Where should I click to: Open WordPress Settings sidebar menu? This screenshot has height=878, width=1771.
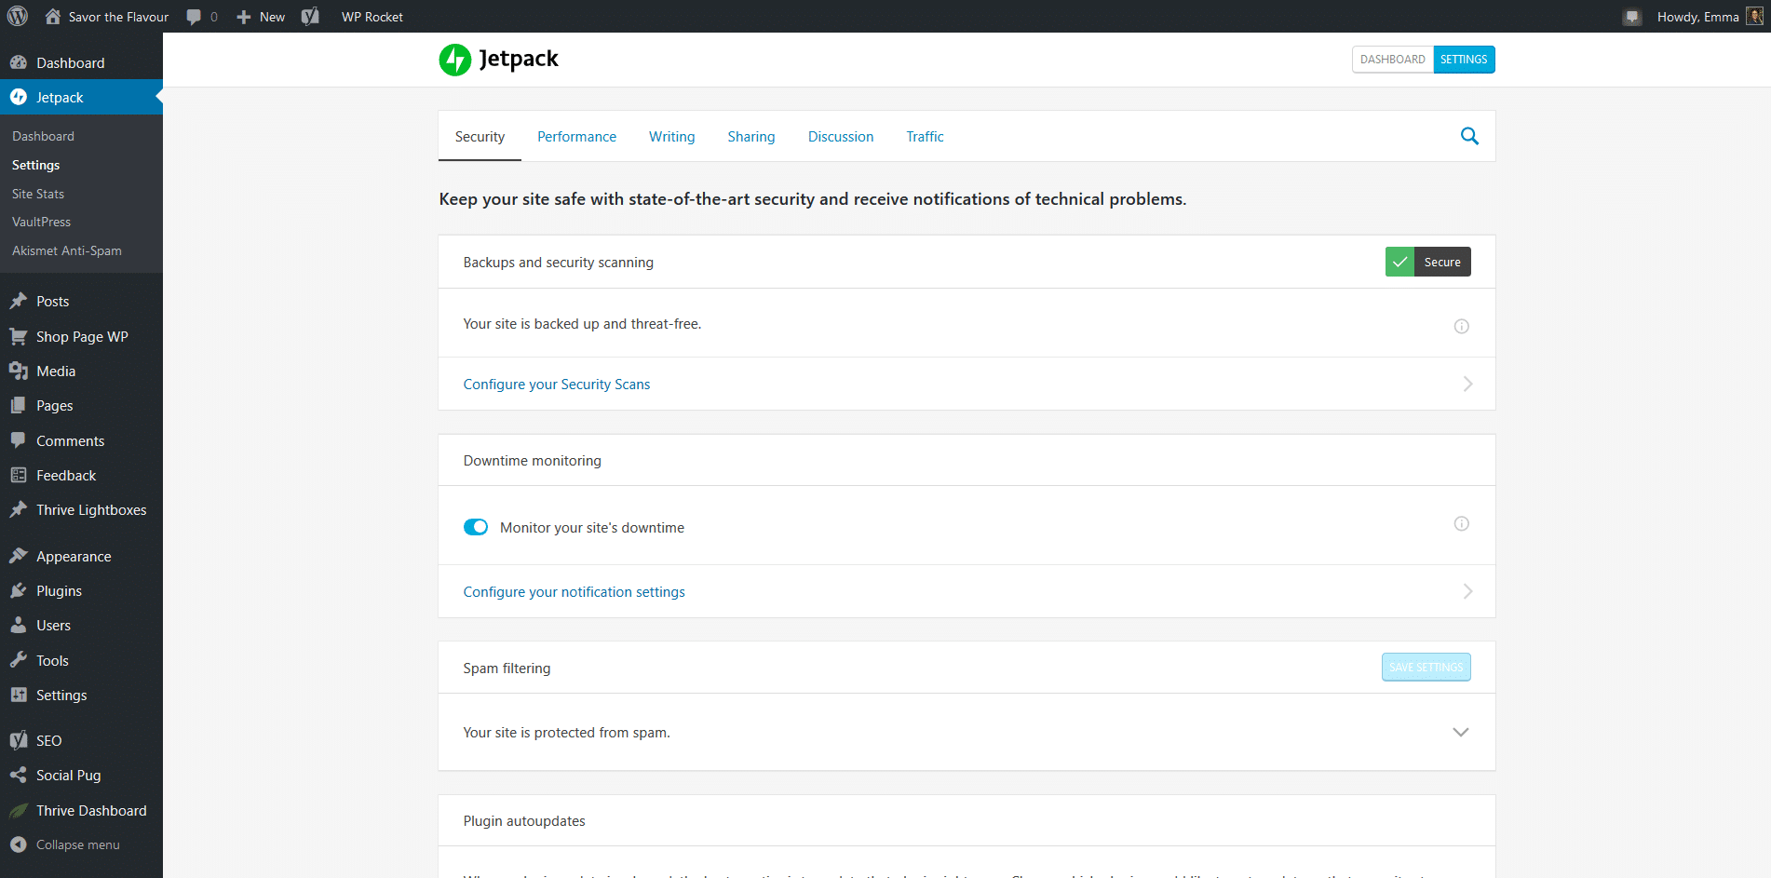coord(81,695)
